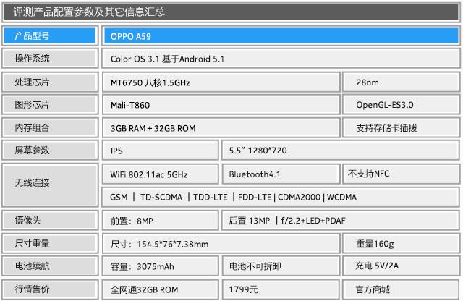Click the "3GB RAM + 32GB ROM" cell

click(x=221, y=127)
